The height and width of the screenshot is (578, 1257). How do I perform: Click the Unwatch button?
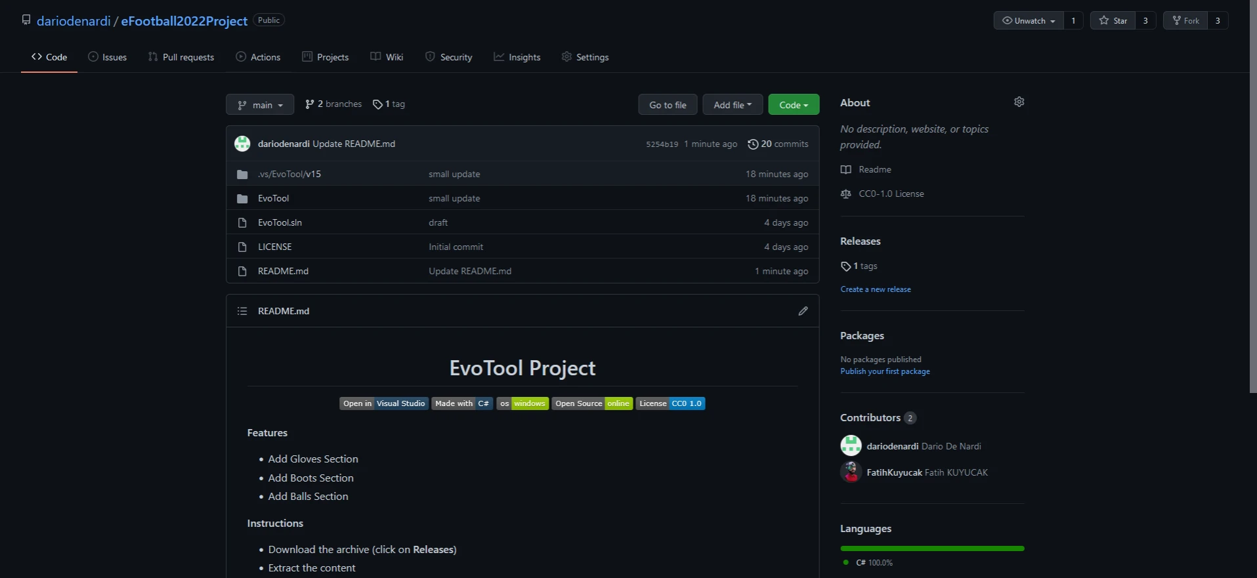coord(1029,20)
